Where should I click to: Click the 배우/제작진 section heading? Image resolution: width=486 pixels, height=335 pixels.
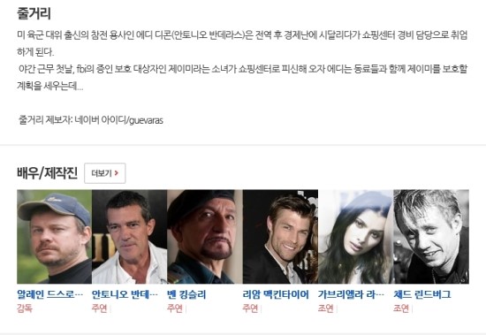pyautogui.click(x=48, y=172)
